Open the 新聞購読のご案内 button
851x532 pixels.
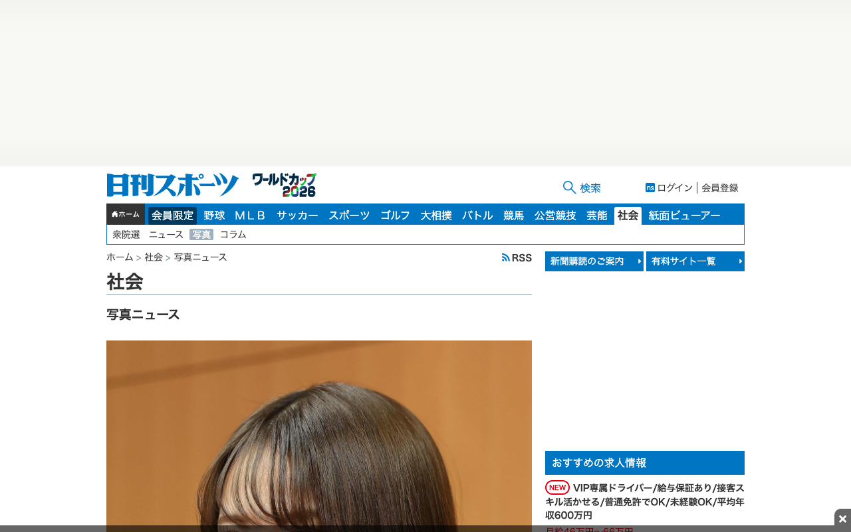coord(594,261)
